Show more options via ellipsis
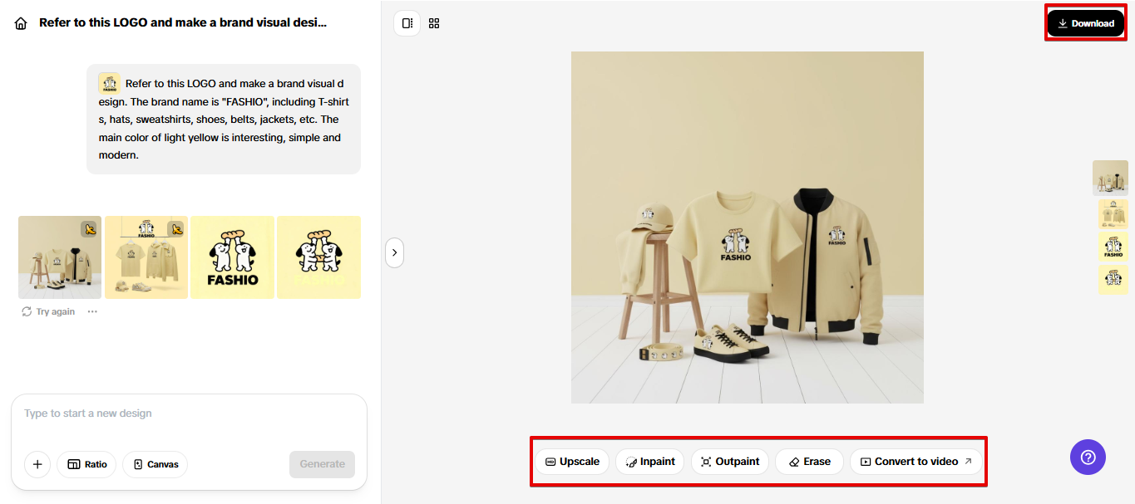This screenshot has height=504, width=1135. pos(91,311)
